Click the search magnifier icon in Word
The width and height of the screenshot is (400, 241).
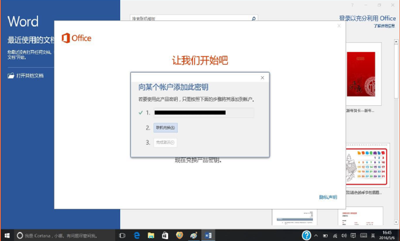[254, 19]
